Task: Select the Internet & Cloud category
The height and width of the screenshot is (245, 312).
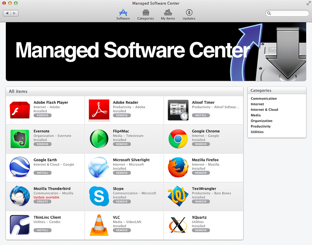Action: (x=264, y=110)
